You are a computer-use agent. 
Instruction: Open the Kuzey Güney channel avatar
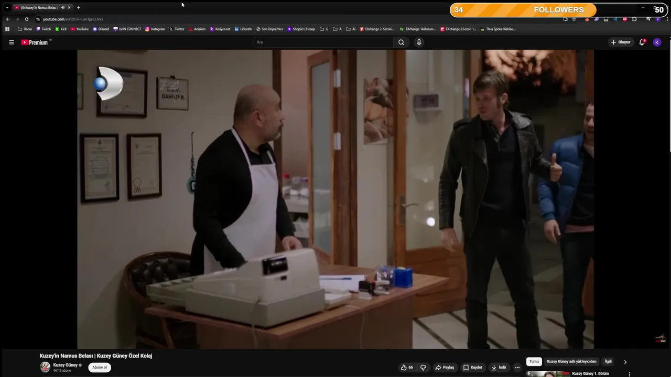click(45, 367)
